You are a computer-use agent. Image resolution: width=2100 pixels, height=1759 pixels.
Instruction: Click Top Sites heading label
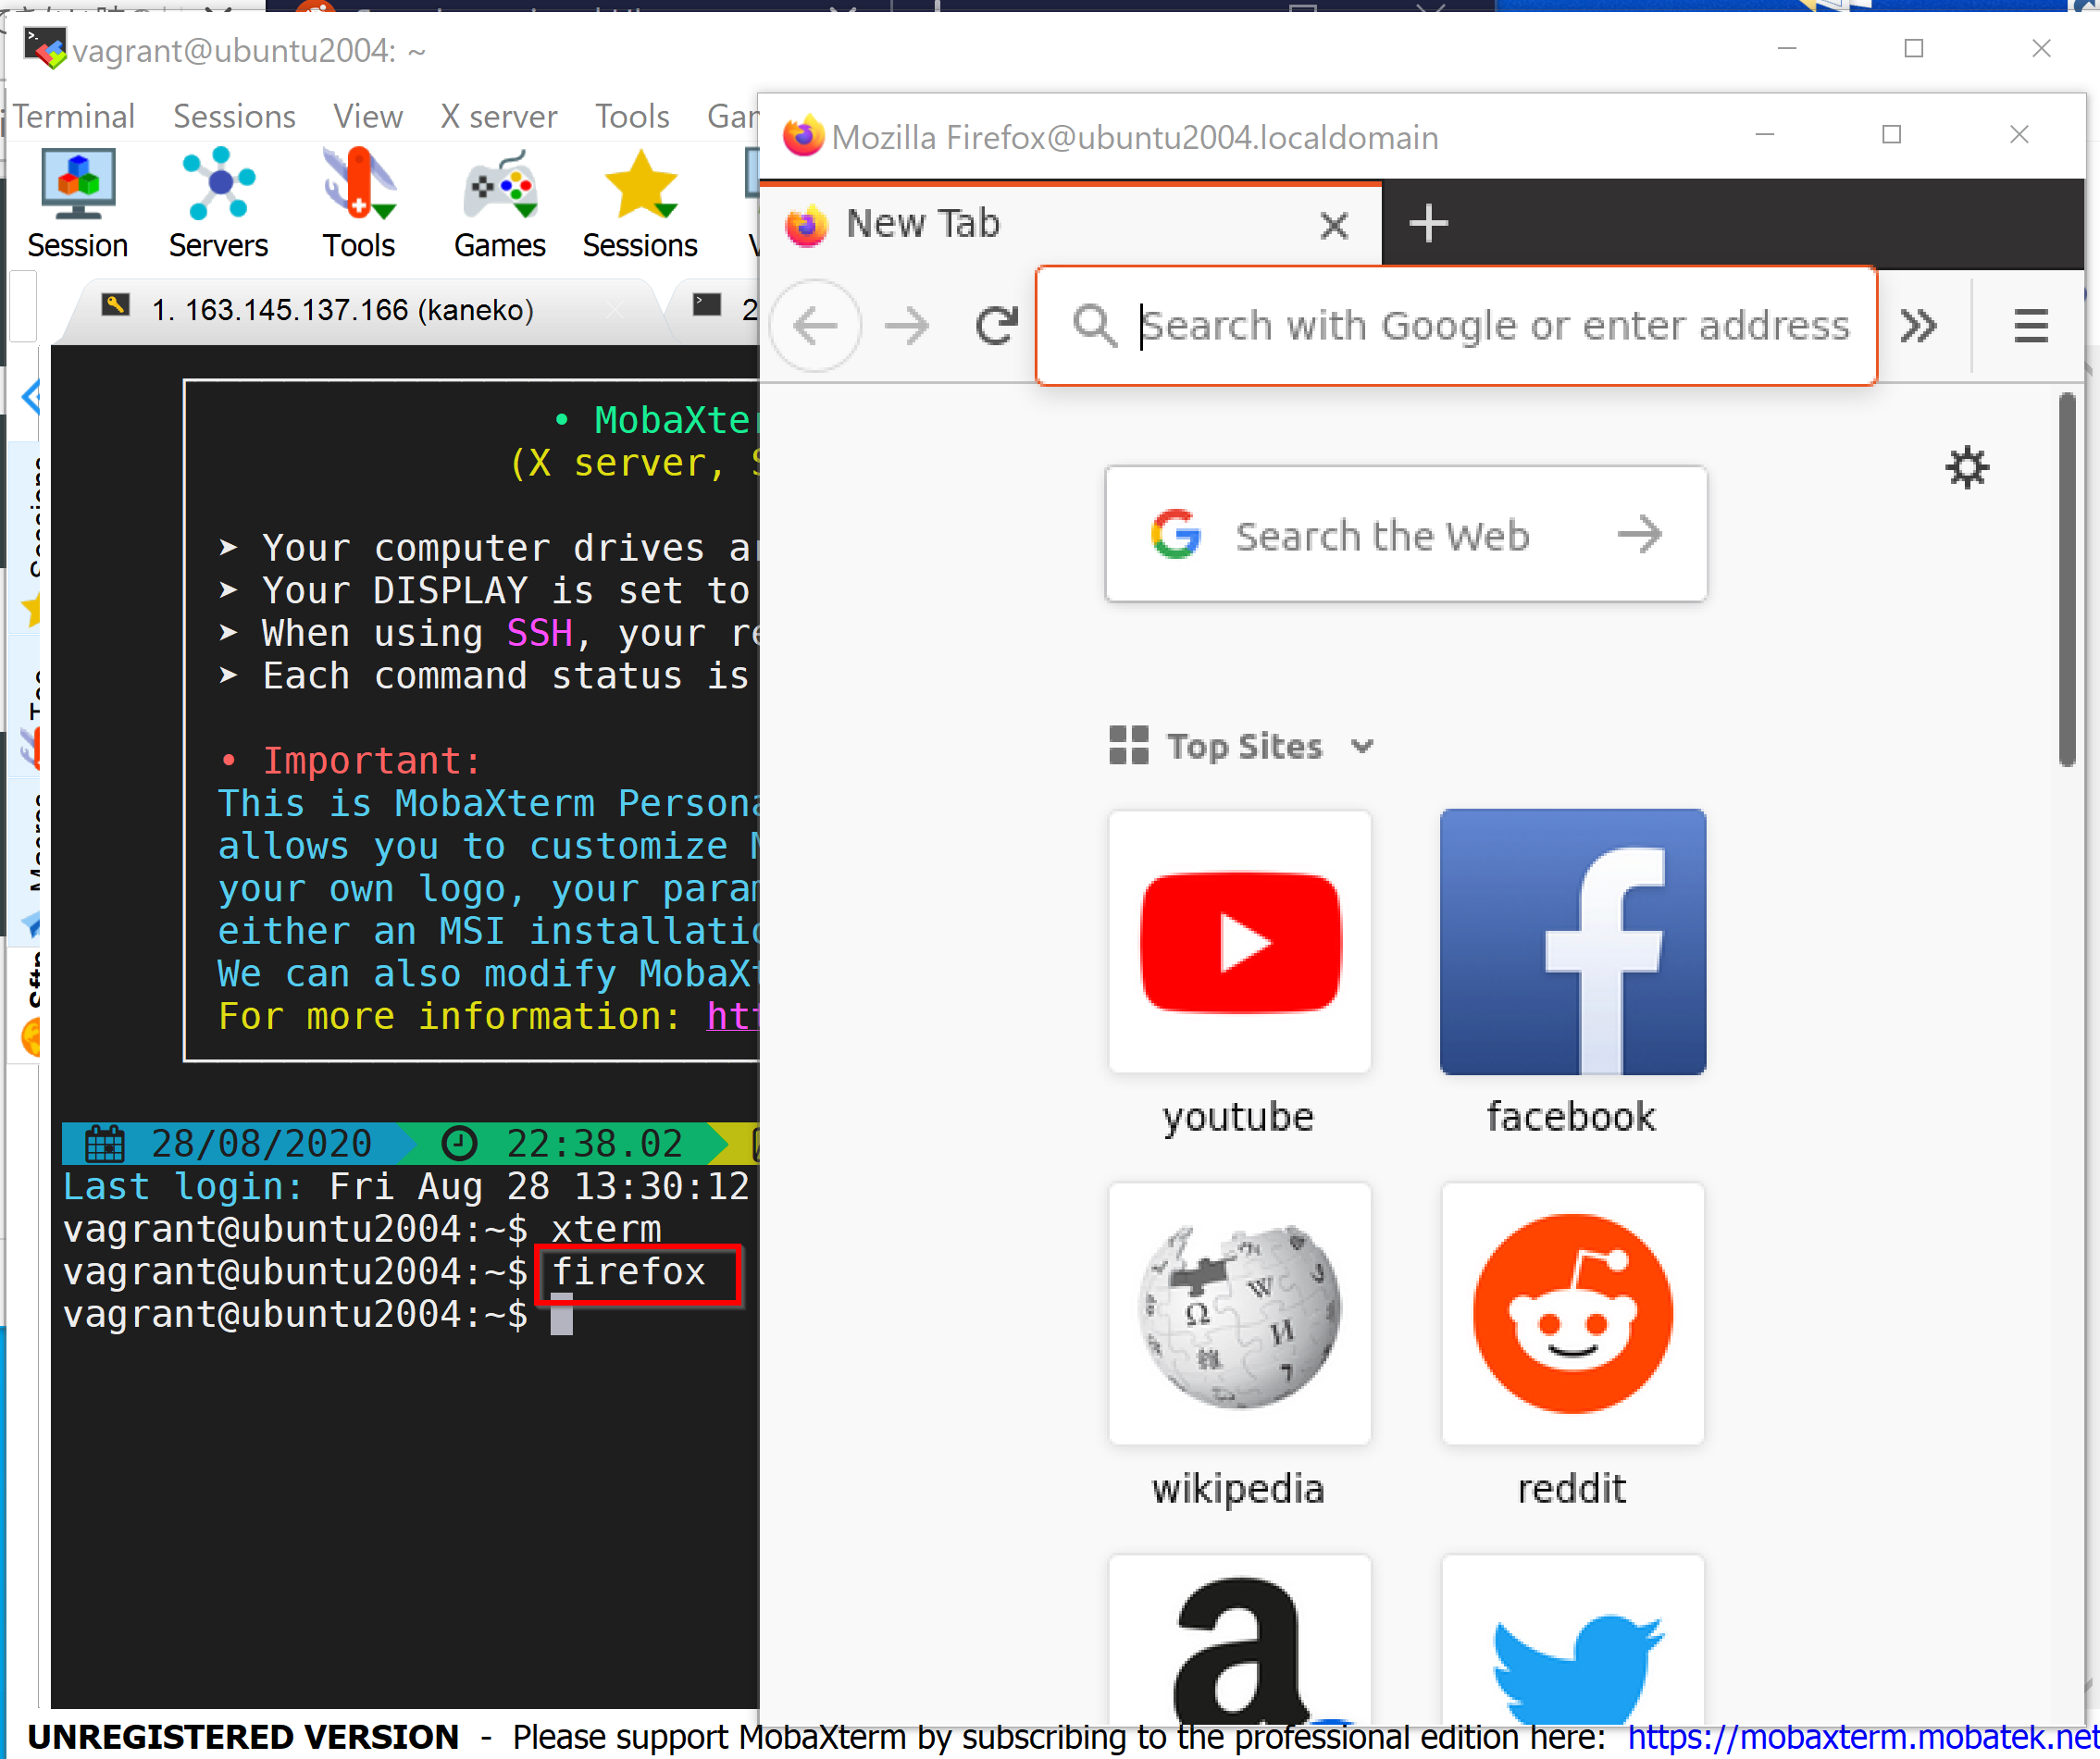click(1244, 746)
